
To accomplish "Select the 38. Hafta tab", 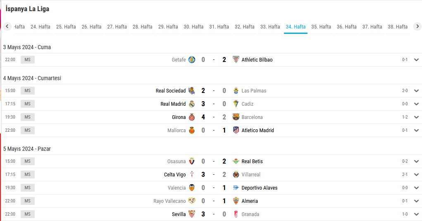I will [x=398, y=26].
